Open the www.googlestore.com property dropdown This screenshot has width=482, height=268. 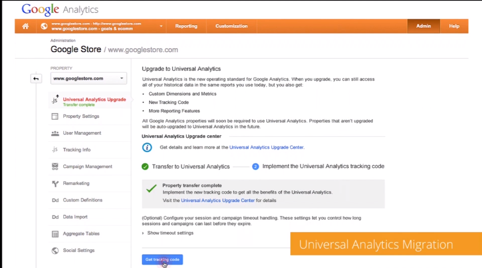point(89,78)
